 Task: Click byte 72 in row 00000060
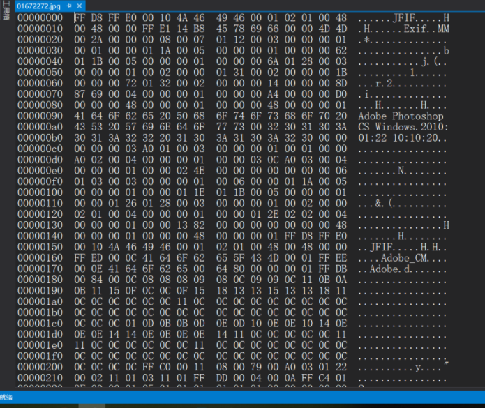click(130, 84)
